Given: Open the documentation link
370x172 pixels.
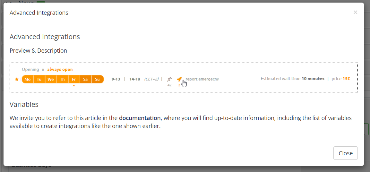Looking at the screenshot, I should 140,118.
